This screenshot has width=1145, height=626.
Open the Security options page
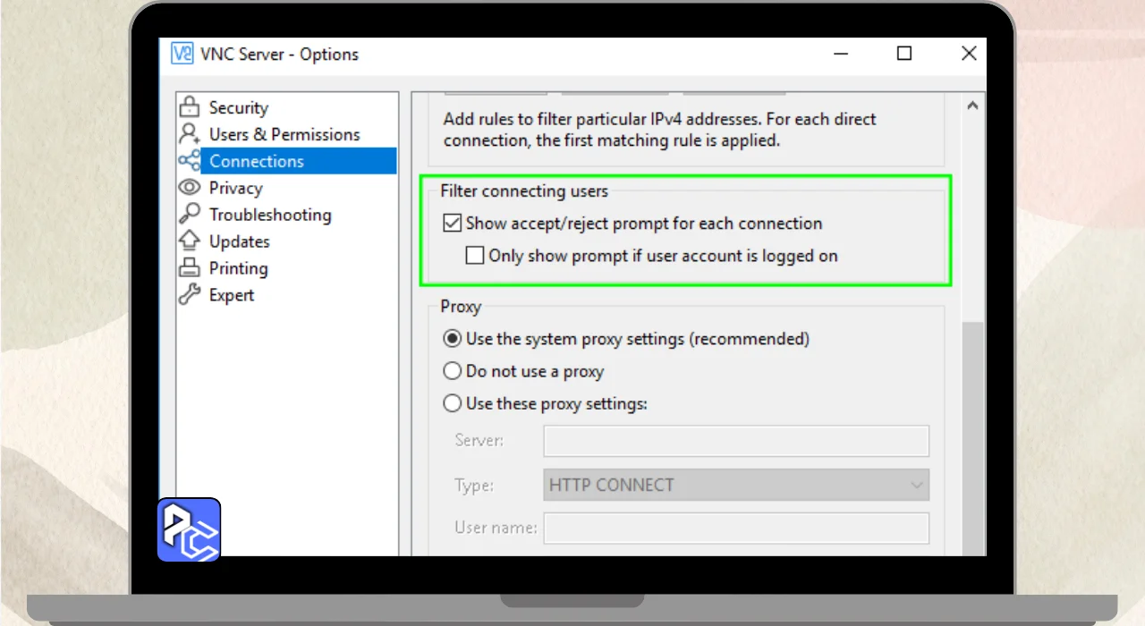238,107
